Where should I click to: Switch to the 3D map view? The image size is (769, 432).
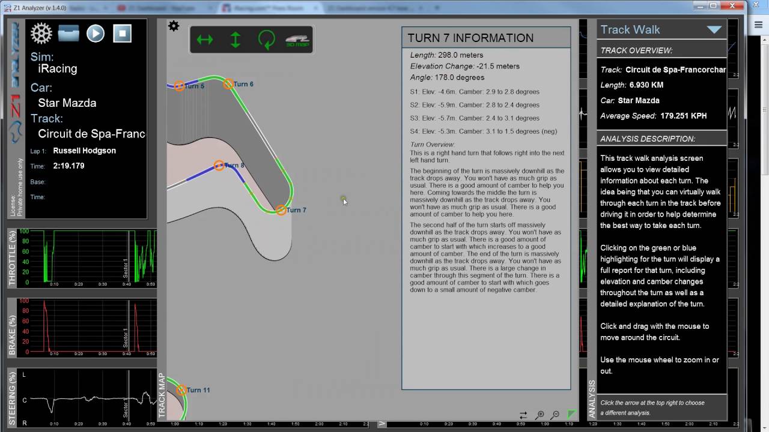click(297, 40)
